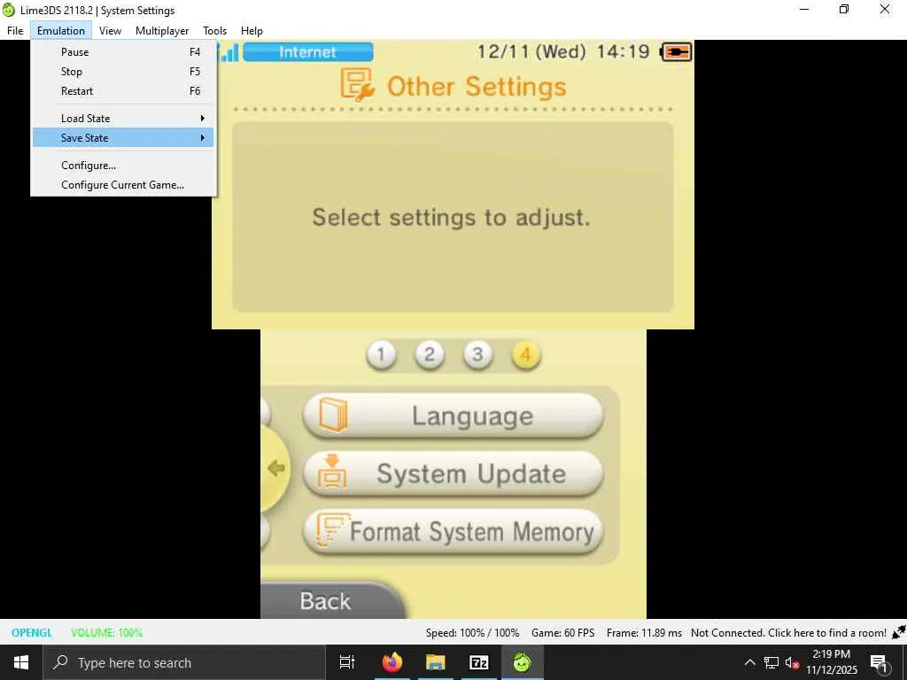This screenshot has height=680, width=907.
Task: Expand the Save State submenu
Action: (123, 137)
